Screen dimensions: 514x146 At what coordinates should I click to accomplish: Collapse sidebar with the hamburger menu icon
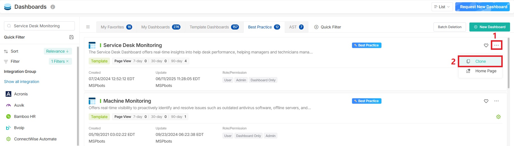pos(88,27)
